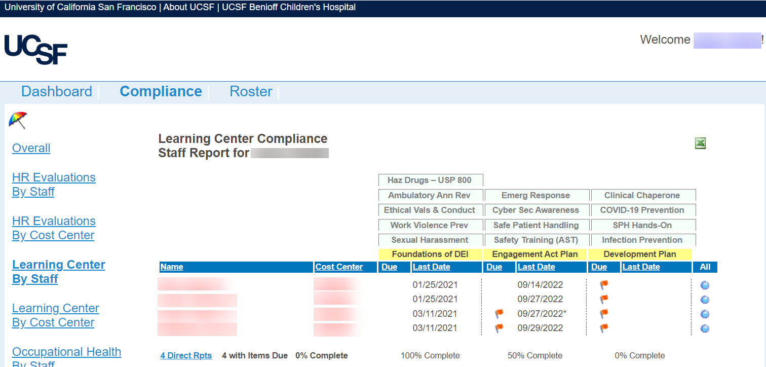
Task: Click the Engagement Act Plan flag for 09/27/2022* row
Action: pos(499,314)
